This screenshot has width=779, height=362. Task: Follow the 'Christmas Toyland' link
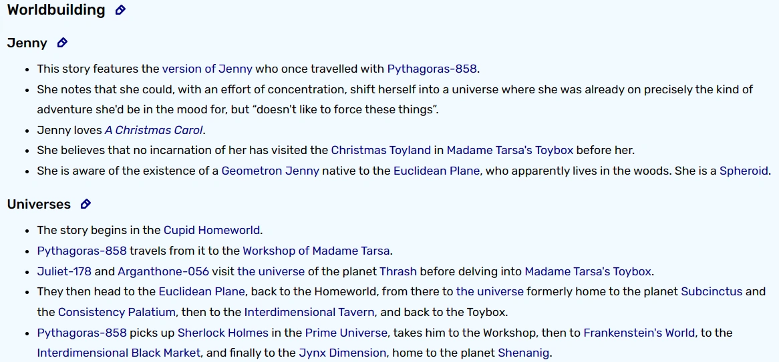(x=381, y=150)
